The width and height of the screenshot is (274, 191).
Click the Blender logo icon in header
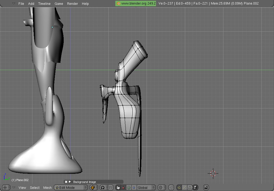(118, 3)
